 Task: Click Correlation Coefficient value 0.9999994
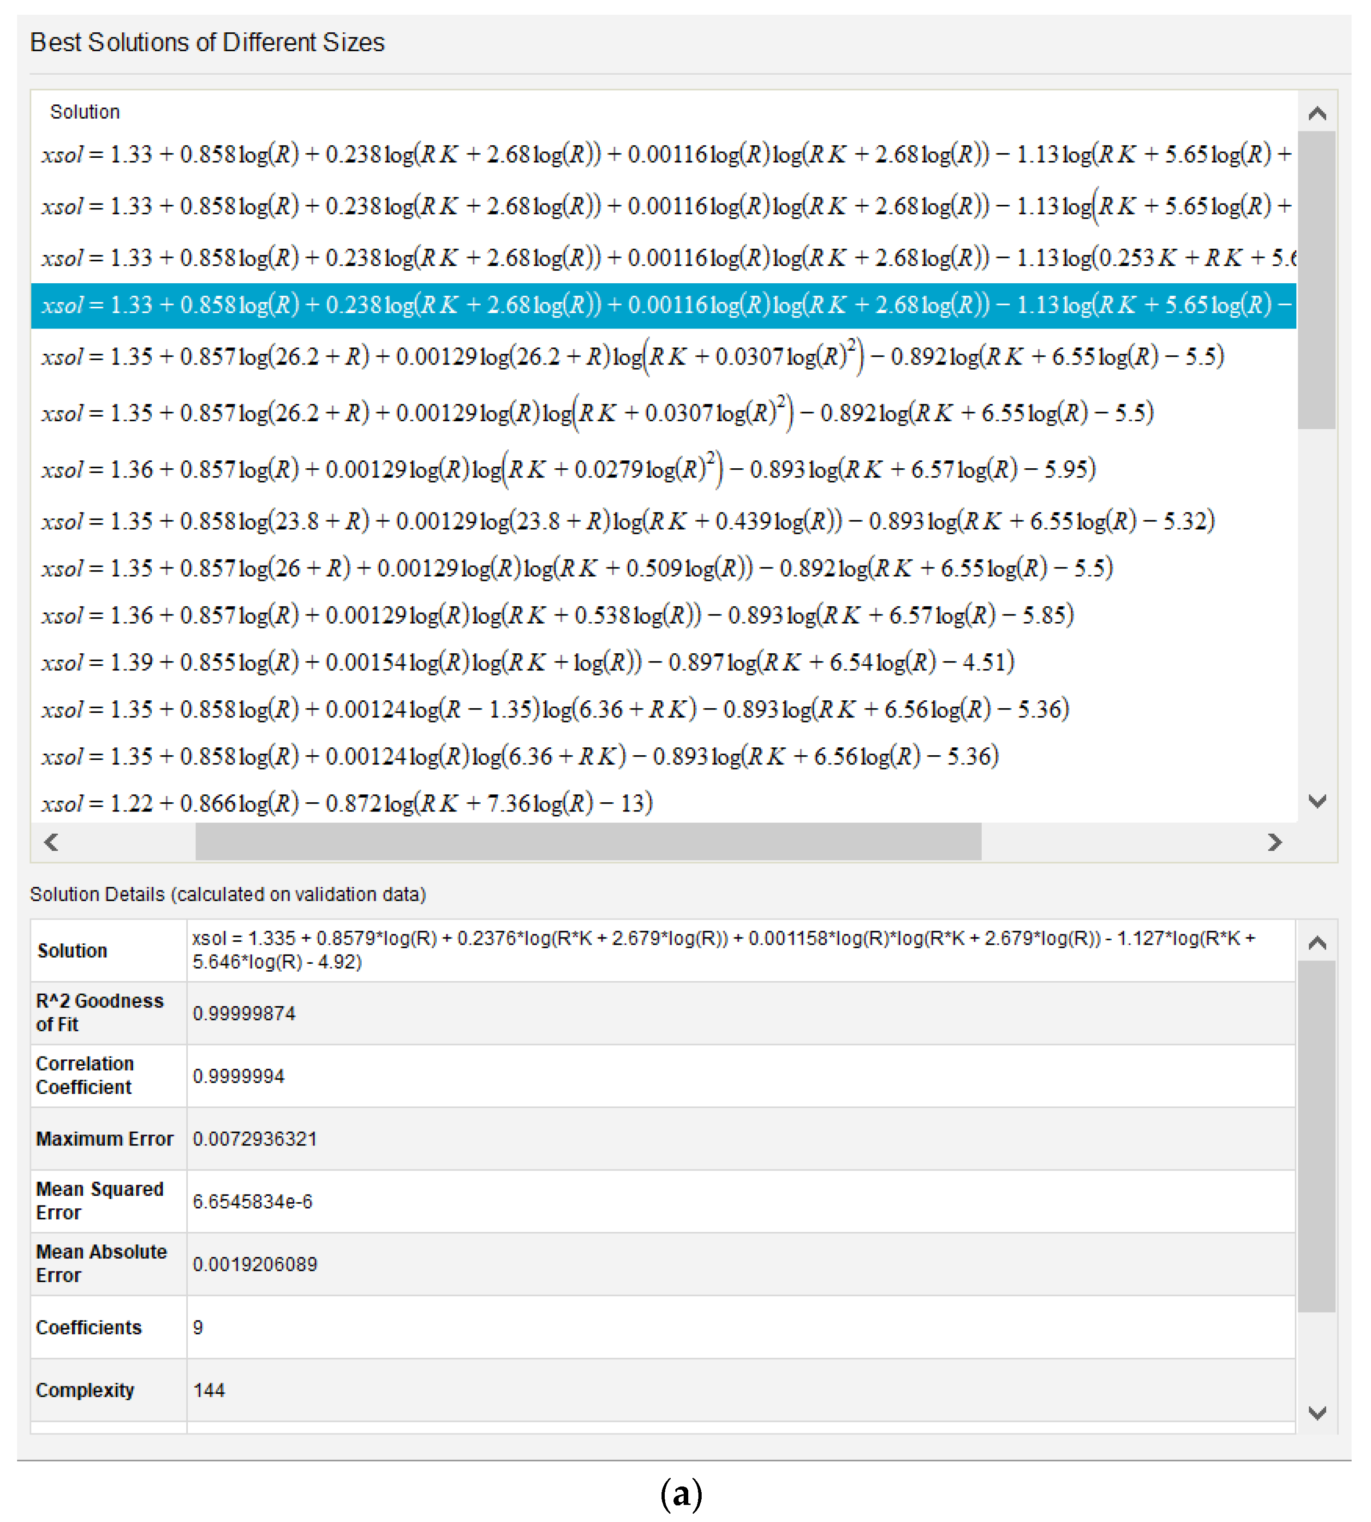239,1076
